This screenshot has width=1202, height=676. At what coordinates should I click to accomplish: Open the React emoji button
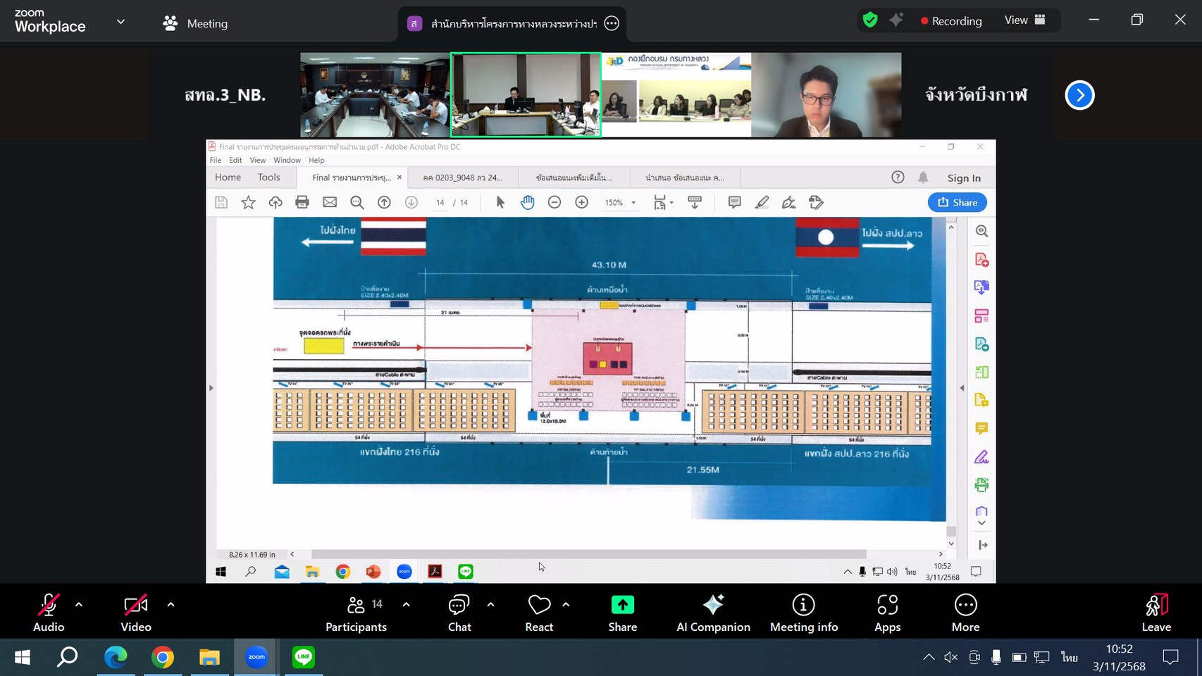coord(539,611)
